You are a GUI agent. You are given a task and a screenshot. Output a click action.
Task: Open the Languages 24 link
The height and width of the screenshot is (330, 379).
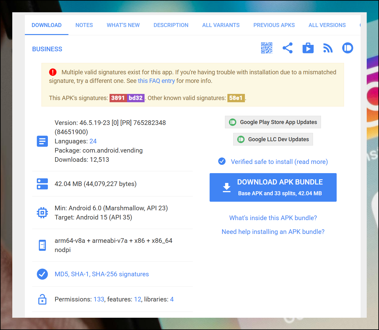(x=93, y=141)
